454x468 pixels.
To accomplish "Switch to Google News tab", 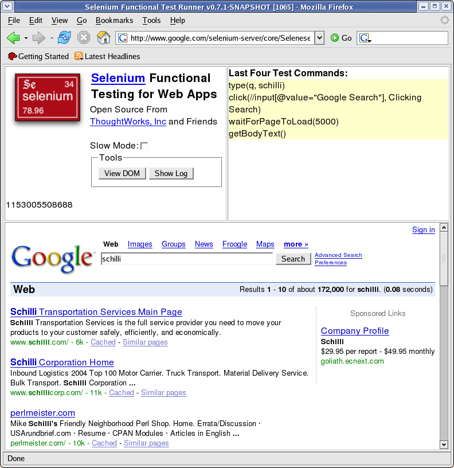I will pyautogui.click(x=203, y=244).
